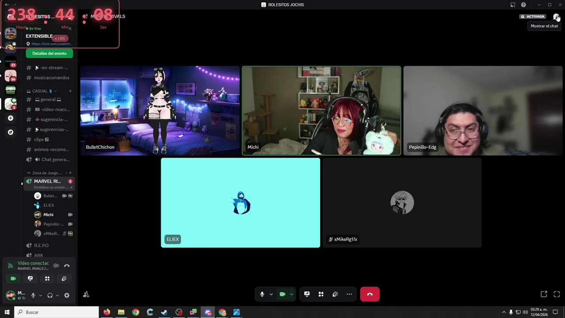Open user settings gear
This screenshot has width=565, height=318.
pos(67,295)
